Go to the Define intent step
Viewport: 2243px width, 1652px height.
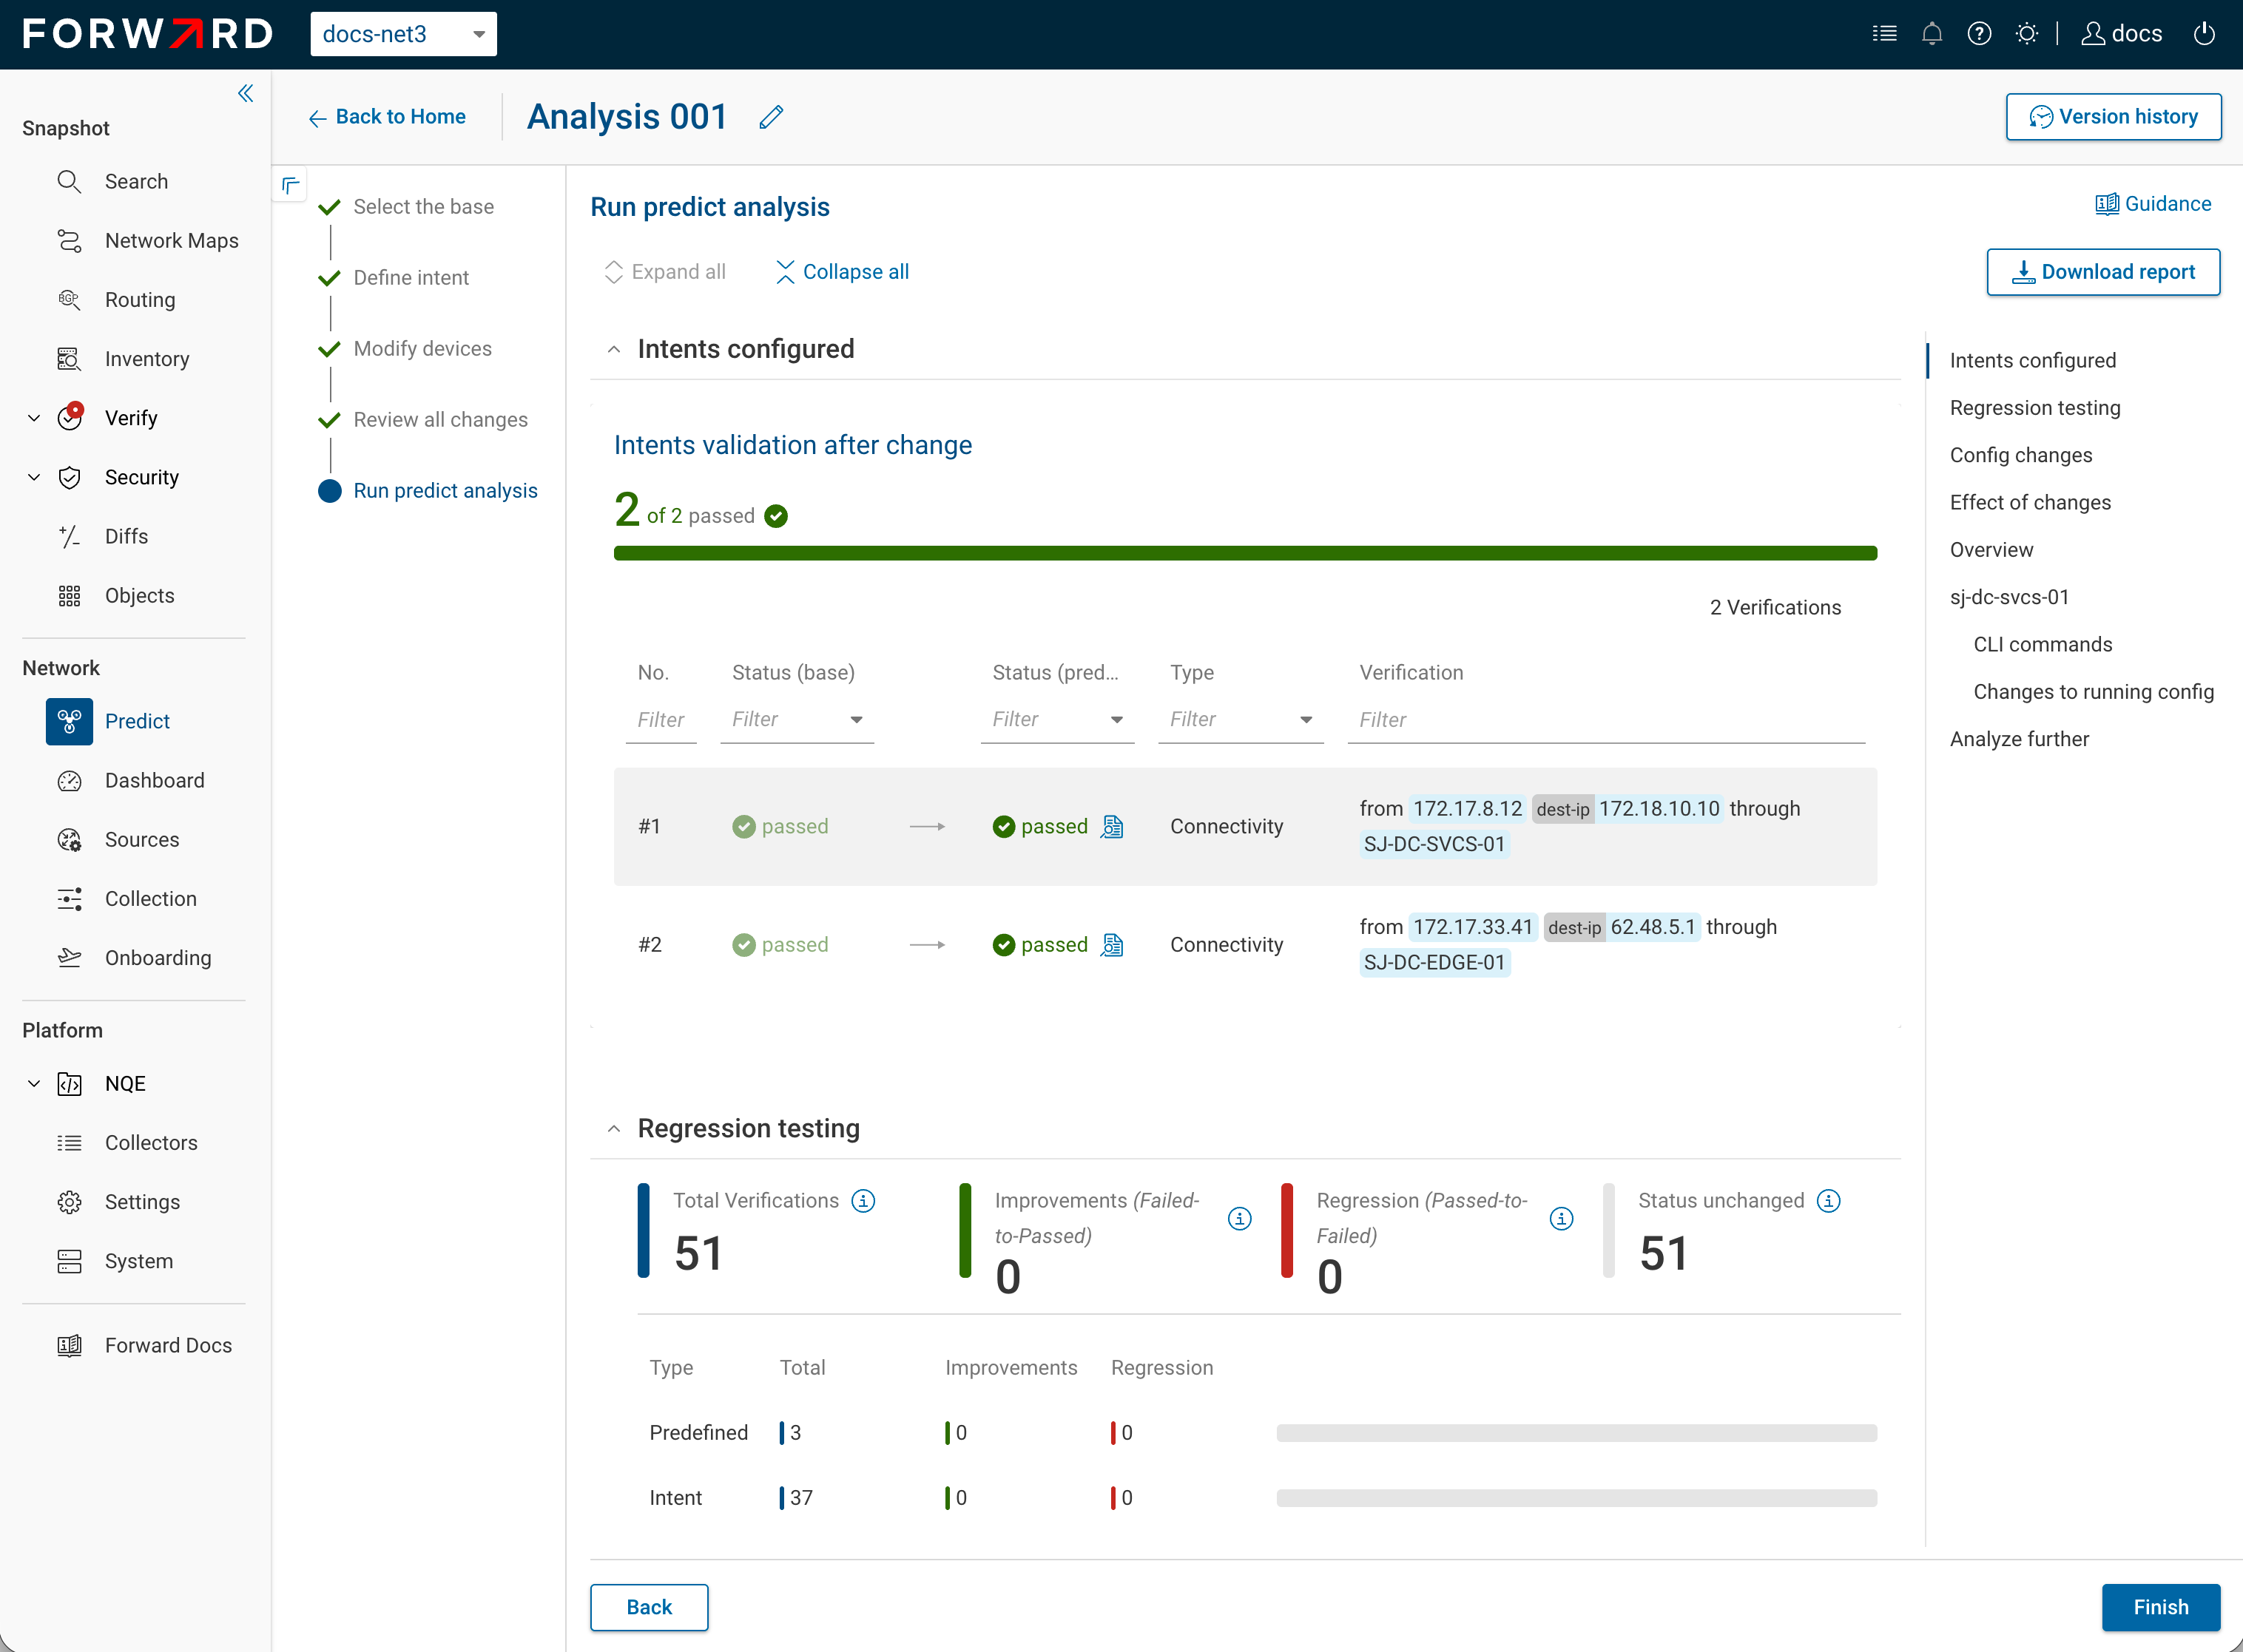coord(410,278)
